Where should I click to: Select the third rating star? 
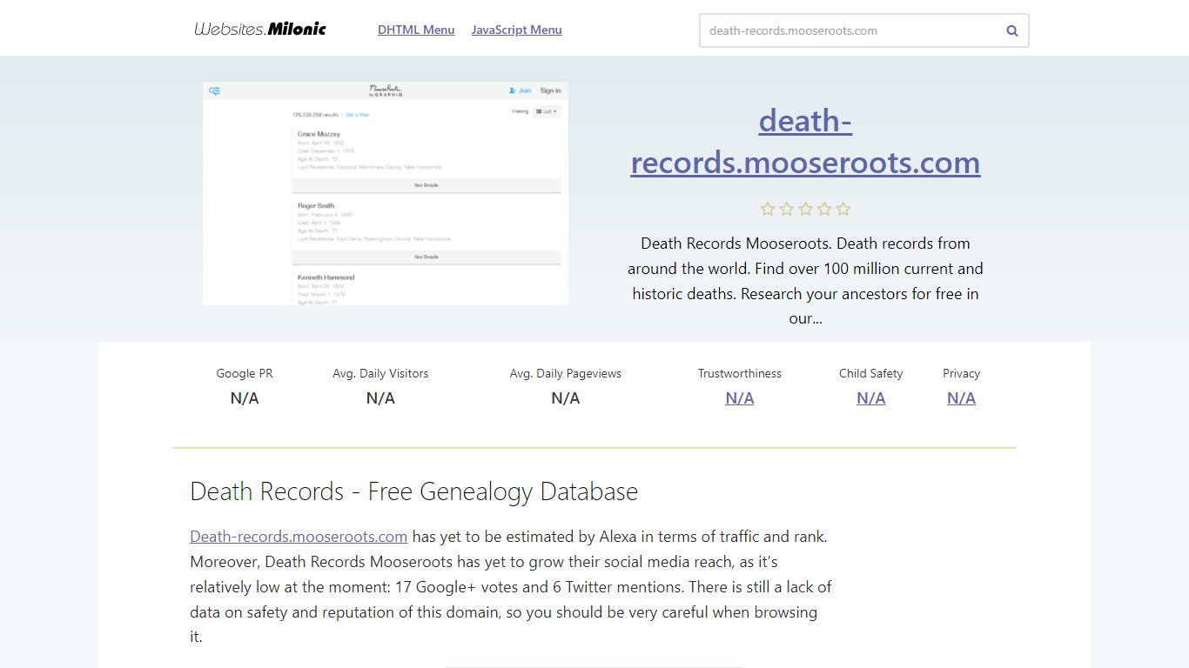pyautogui.click(x=805, y=209)
